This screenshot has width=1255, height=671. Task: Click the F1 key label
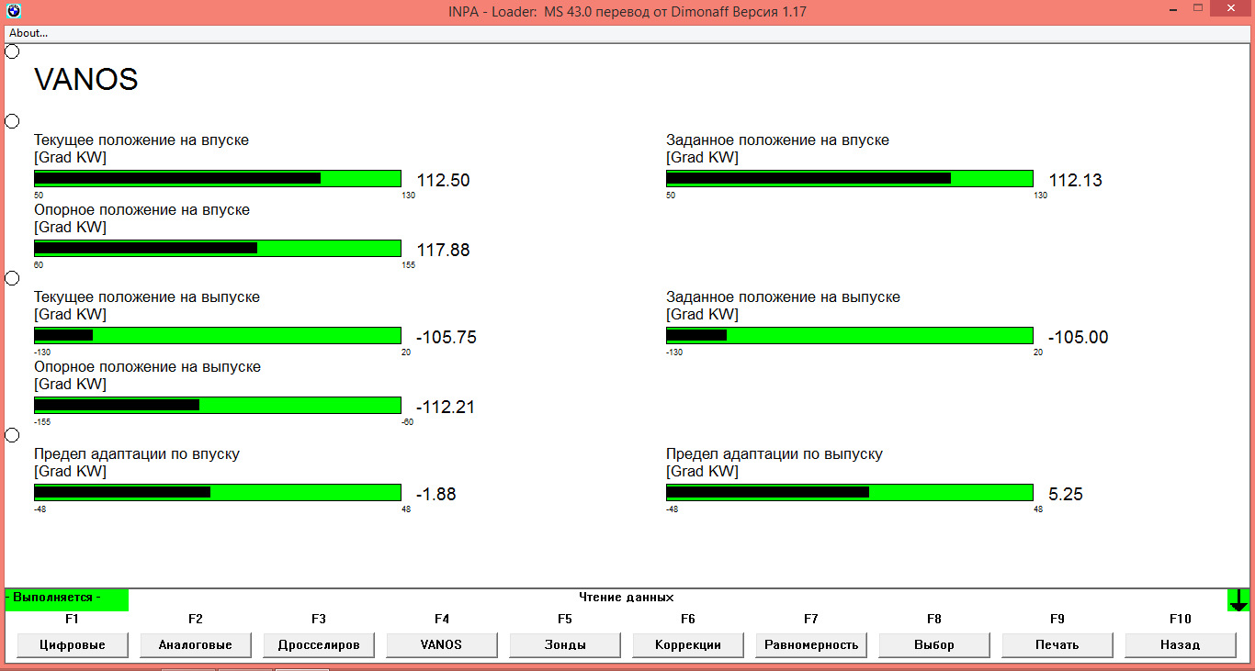coord(73,620)
